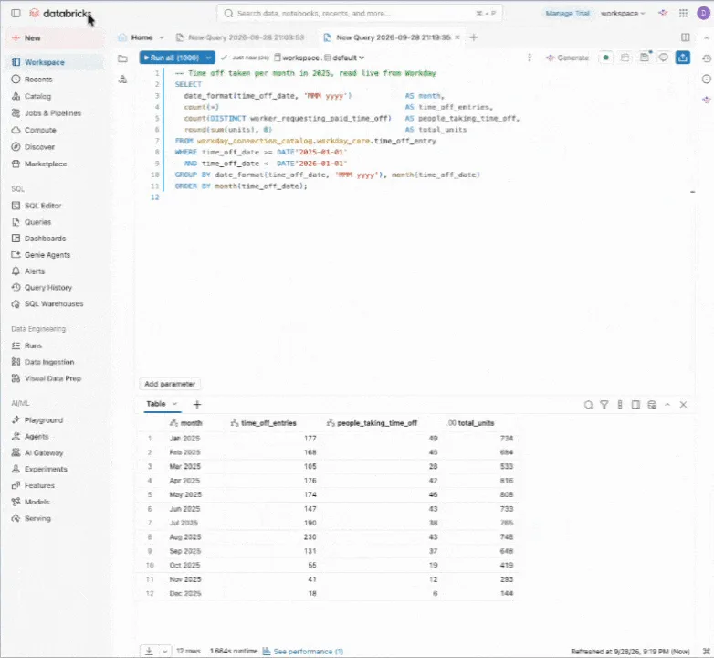Expand the Run all options arrow
Image resolution: width=714 pixels, height=658 pixels.
208,58
